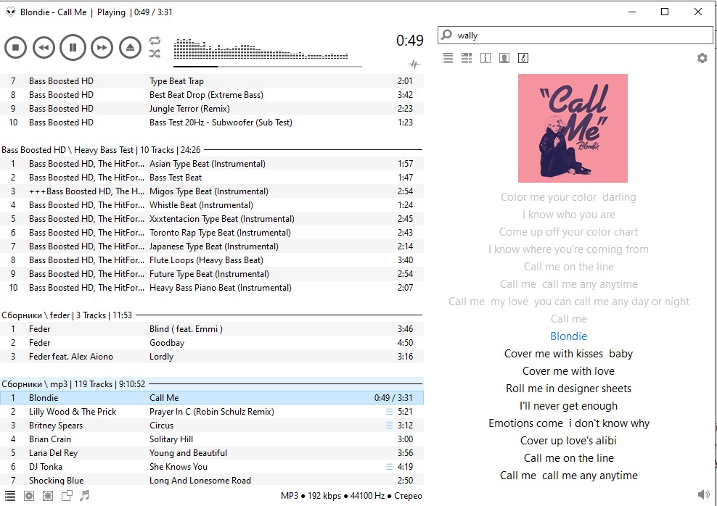Image resolution: width=717 pixels, height=506 pixels.
Task: Click the Call Me album cover art
Action: click(573, 128)
